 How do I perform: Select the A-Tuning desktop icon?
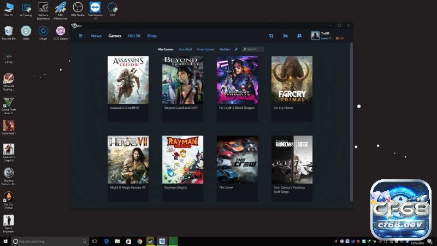(x=26, y=9)
